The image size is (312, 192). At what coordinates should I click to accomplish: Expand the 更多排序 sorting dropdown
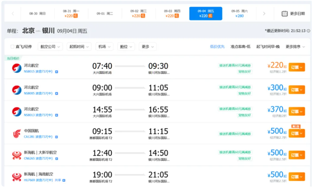295,47
